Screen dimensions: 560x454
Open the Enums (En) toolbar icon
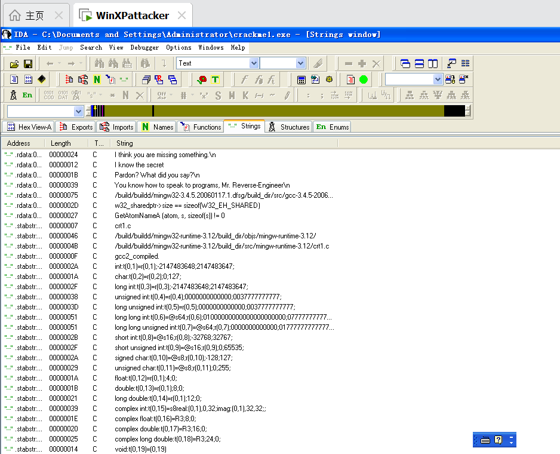point(27,95)
